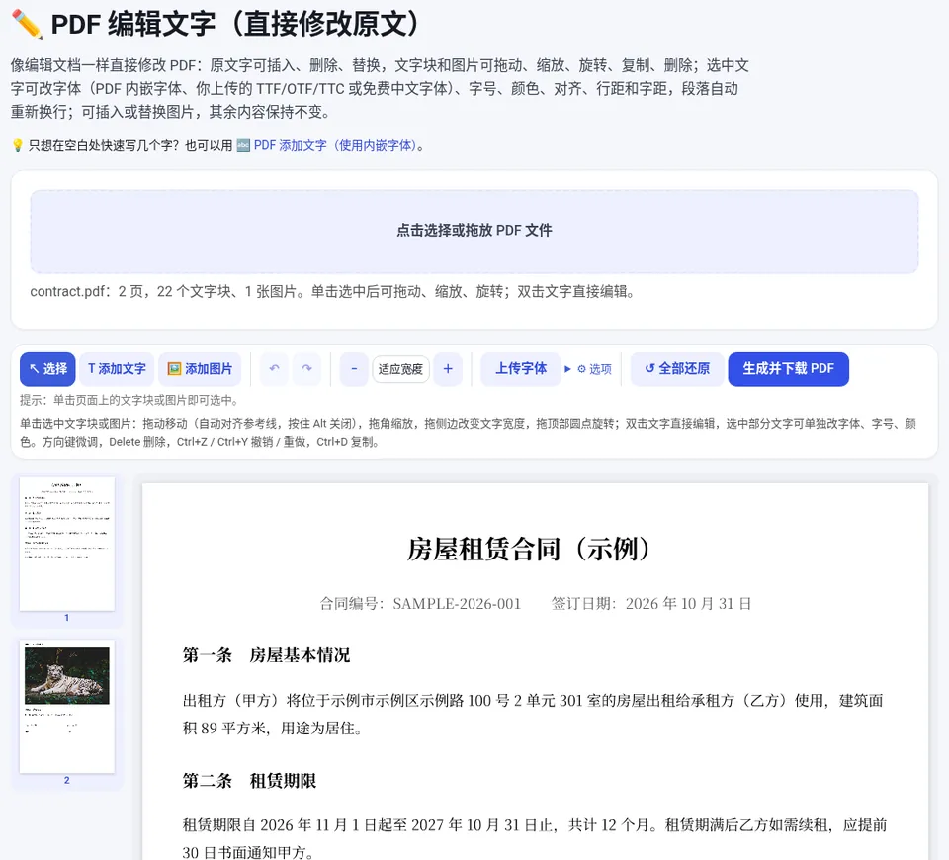Select the heading 第二条 租赁期限

click(249, 781)
